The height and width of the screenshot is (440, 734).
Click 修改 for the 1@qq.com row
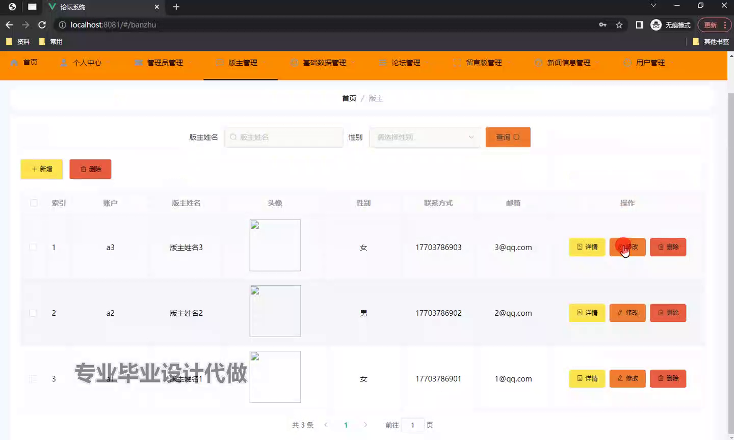pyautogui.click(x=627, y=378)
